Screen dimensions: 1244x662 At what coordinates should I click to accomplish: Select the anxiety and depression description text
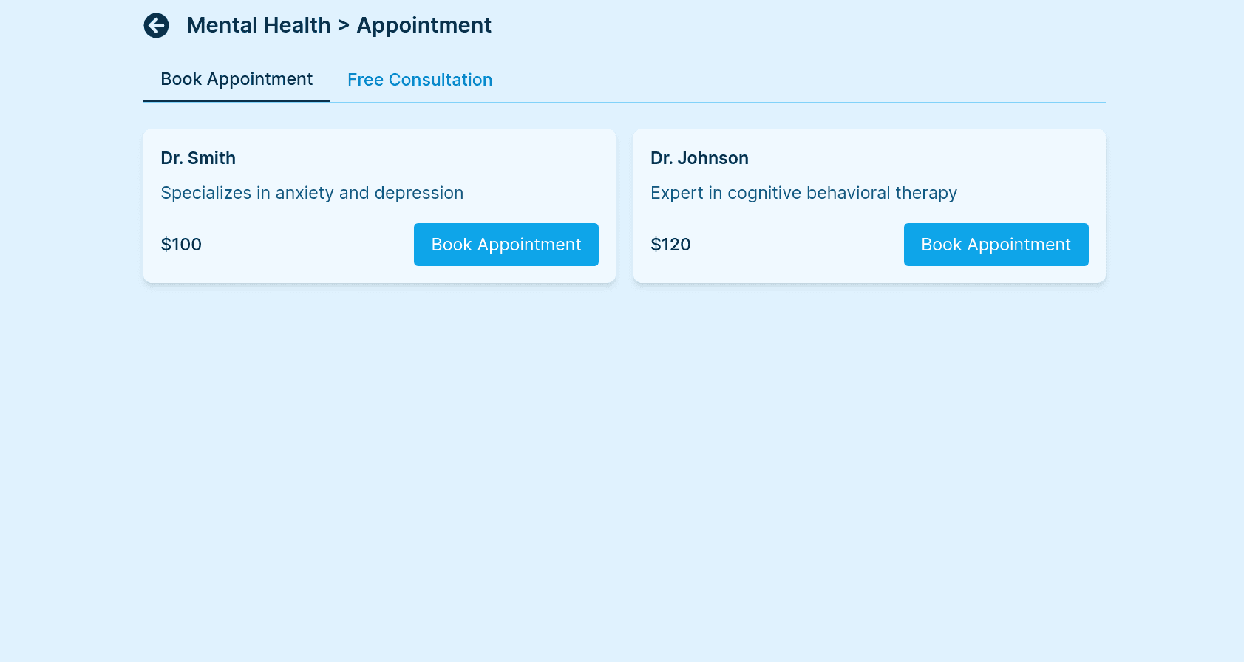click(312, 193)
